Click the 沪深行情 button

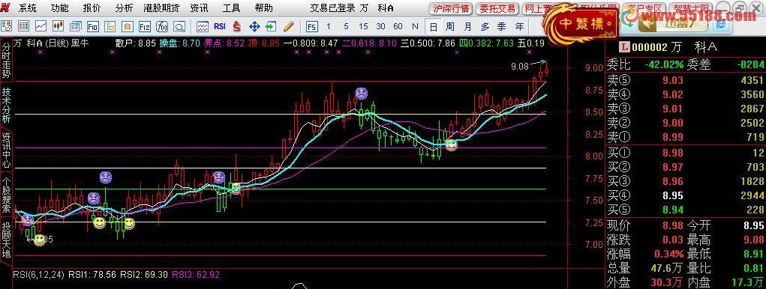[x=450, y=8]
